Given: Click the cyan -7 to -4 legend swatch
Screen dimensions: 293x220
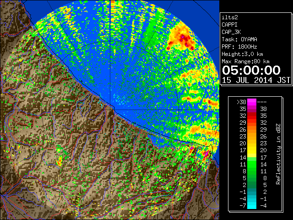Looking at the screenshot, I should point(252,205).
